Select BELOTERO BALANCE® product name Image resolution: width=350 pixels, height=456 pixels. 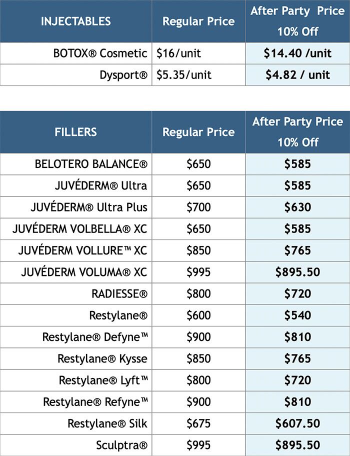tap(91, 163)
